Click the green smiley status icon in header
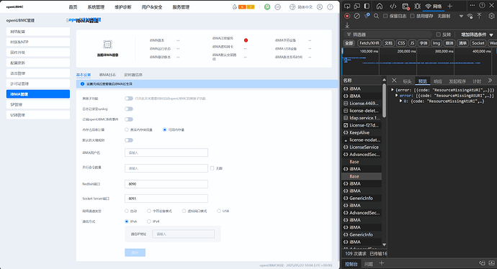Viewport: 497px width, 269px height. pos(267,7)
